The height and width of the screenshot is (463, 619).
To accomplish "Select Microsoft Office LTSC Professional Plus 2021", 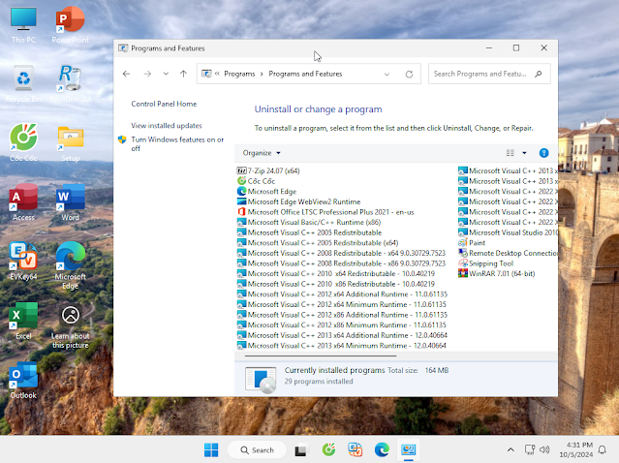I will [325, 211].
